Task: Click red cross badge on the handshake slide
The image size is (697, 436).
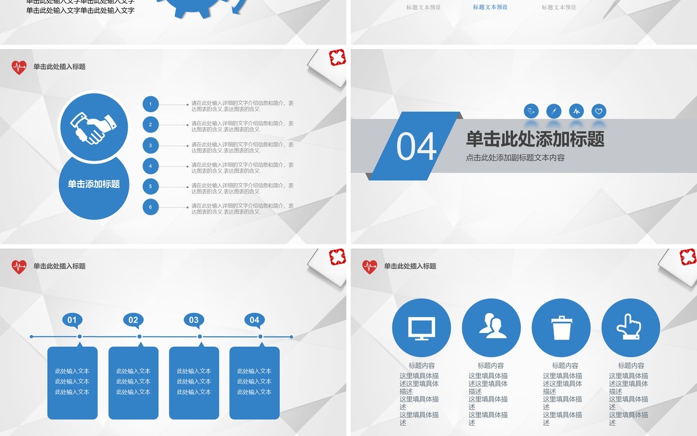Action: 337,58
